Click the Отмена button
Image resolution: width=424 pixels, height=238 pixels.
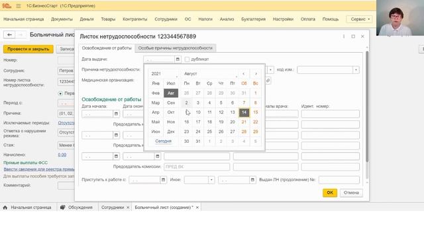pos(351,192)
